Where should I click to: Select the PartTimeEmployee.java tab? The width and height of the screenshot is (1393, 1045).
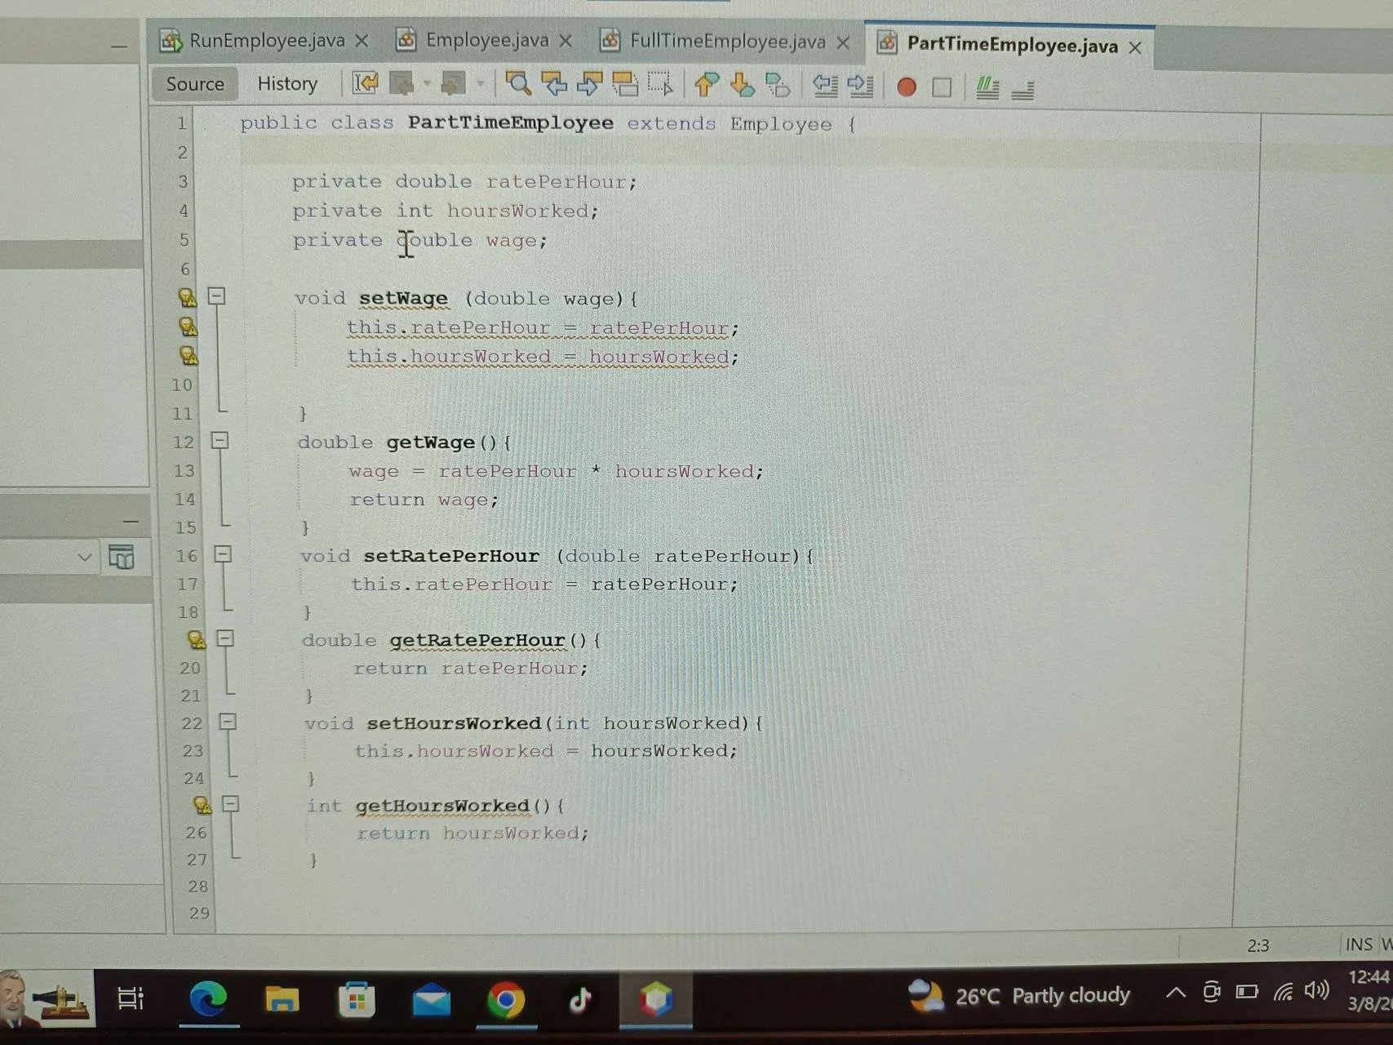coord(1012,44)
